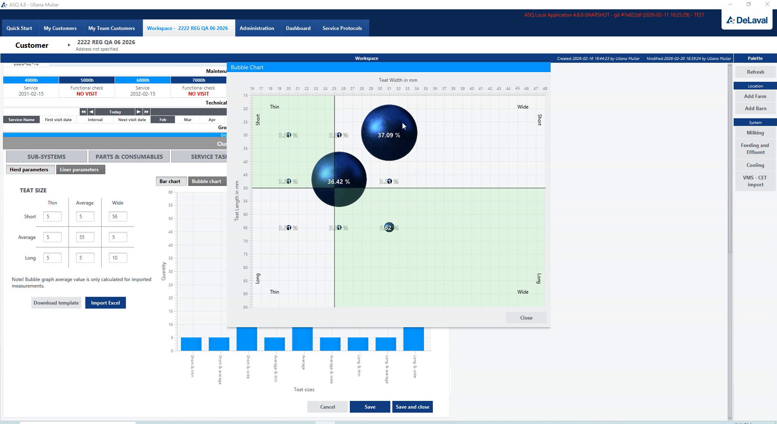The height and width of the screenshot is (424, 777).
Task: Select the PARTS & CONSUMABLES tab
Action: pyautogui.click(x=129, y=156)
